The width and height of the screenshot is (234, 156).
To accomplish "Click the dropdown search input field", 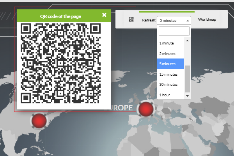I will coord(174,31).
